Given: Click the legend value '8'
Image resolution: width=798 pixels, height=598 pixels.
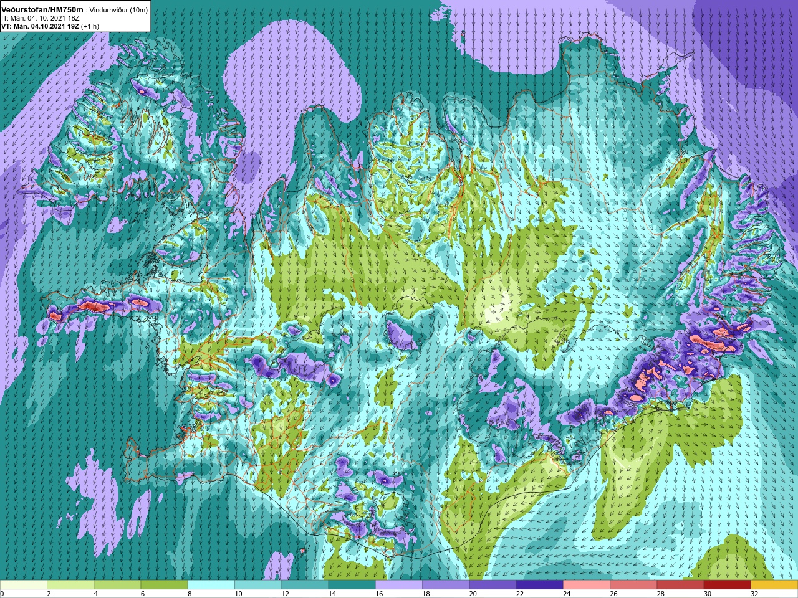Looking at the screenshot, I should [x=188, y=594].
